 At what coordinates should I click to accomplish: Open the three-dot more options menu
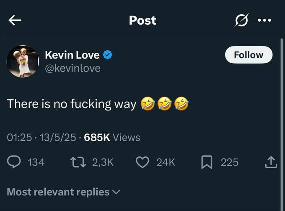(x=264, y=21)
